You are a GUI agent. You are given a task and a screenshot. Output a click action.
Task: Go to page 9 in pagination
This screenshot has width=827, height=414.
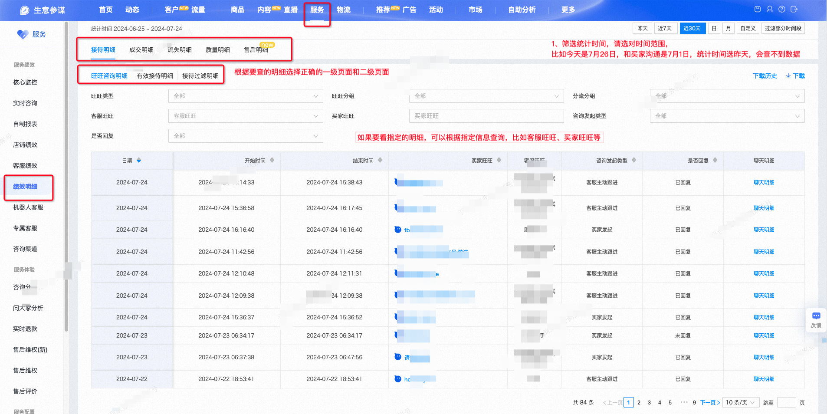[694, 403]
